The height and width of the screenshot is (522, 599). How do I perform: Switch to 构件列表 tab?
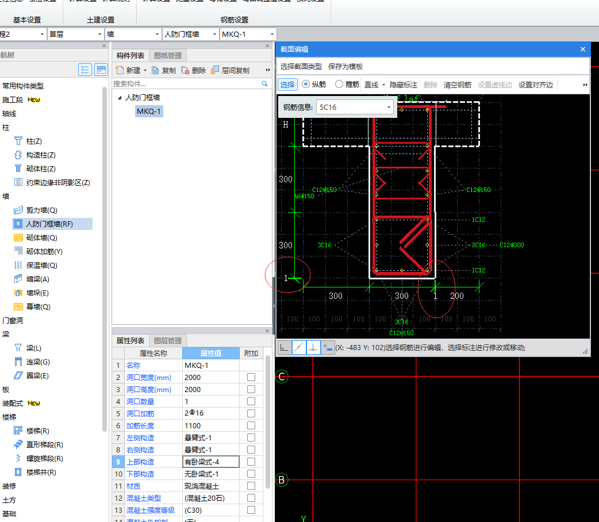coord(130,55)
